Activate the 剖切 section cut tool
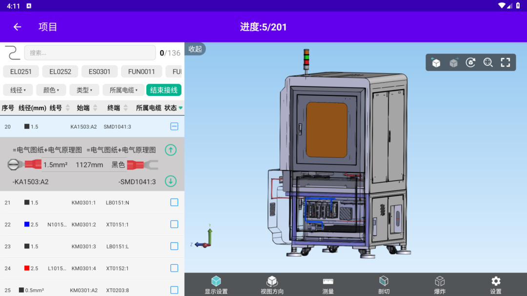This screenshot has height=296, width=527. click(384, 285)
